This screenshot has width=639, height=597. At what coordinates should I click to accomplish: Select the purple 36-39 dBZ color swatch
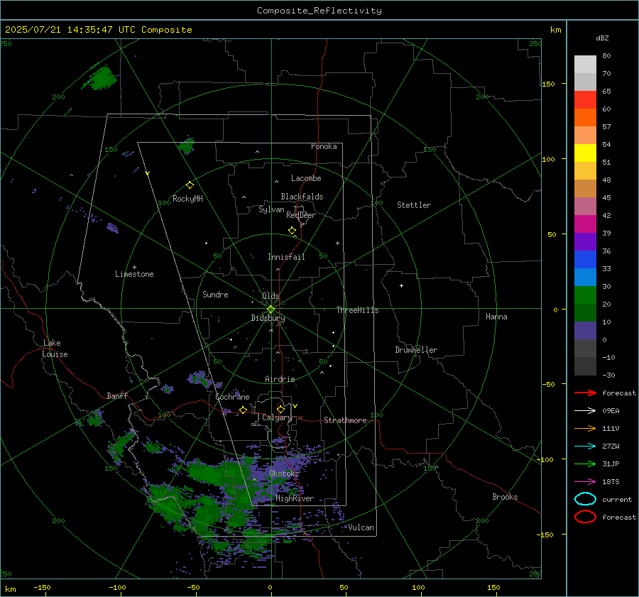click(x=585, y=242)
